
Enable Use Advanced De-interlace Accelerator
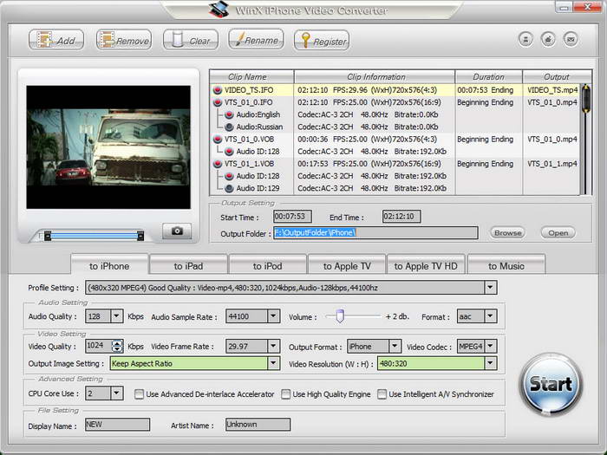coord(140,394)
